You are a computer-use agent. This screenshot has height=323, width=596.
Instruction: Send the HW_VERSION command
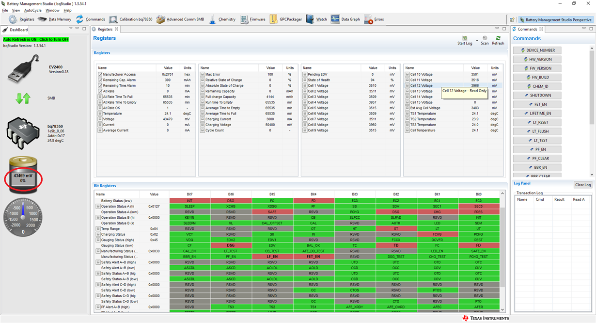[x=537, y=59]
